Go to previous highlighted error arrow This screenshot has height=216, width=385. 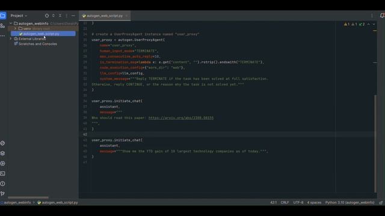click(x=369, y=24)
